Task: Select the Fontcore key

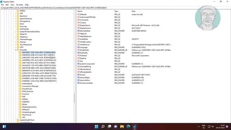Action: coord(26,94)
